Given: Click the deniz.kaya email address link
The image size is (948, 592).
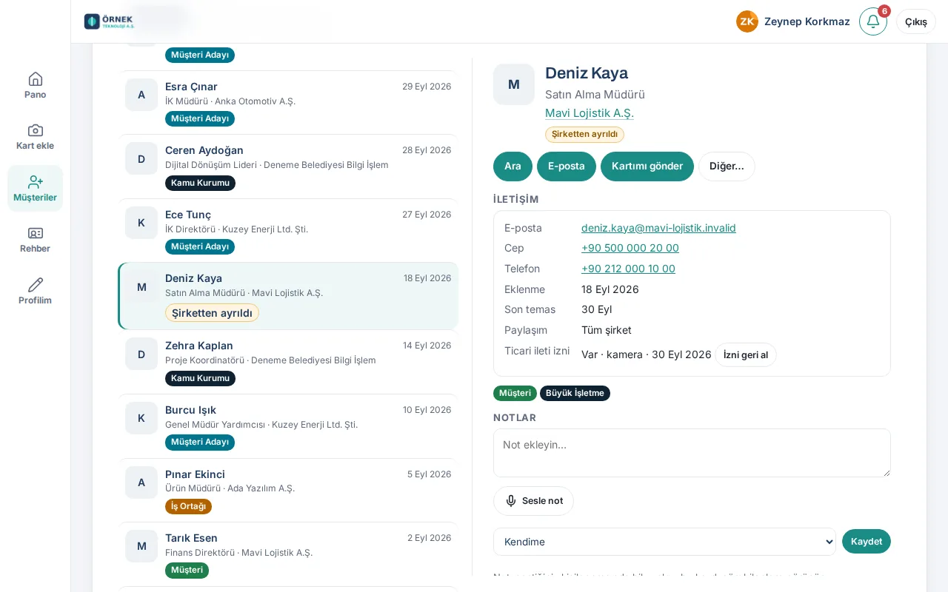Looking at the screenshot, I should [658, 228].
